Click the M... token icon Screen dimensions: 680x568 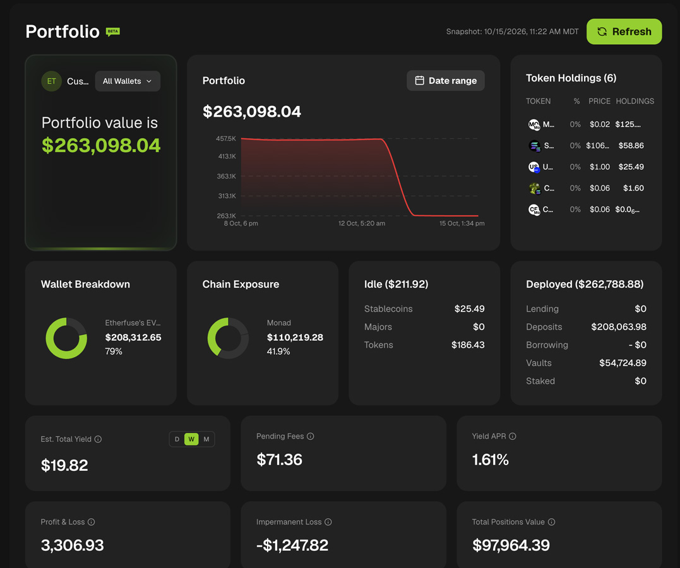534,124
